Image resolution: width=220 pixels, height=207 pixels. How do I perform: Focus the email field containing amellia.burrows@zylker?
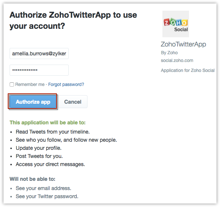39,54
